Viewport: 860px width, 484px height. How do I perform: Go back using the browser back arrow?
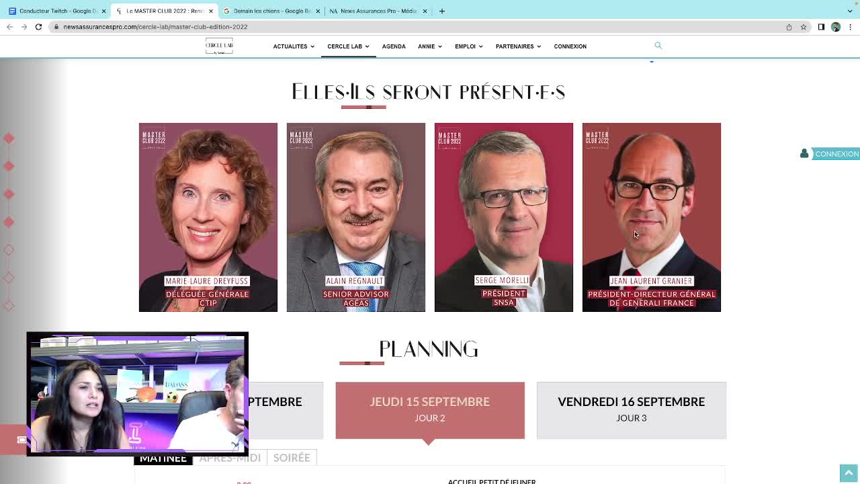click(x=9, y=27)
